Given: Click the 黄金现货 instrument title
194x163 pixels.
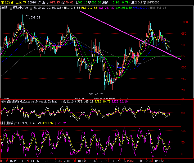Looking at the screenshot, I should pos(7,2).
